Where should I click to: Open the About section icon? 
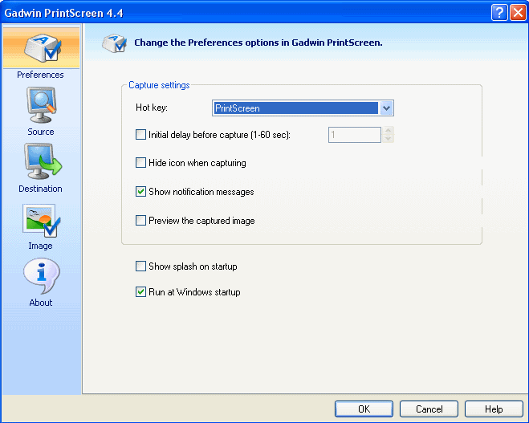pyautogui.click(x=42, y=276)
